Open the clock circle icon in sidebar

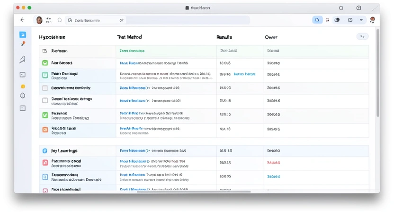point(23,96)
